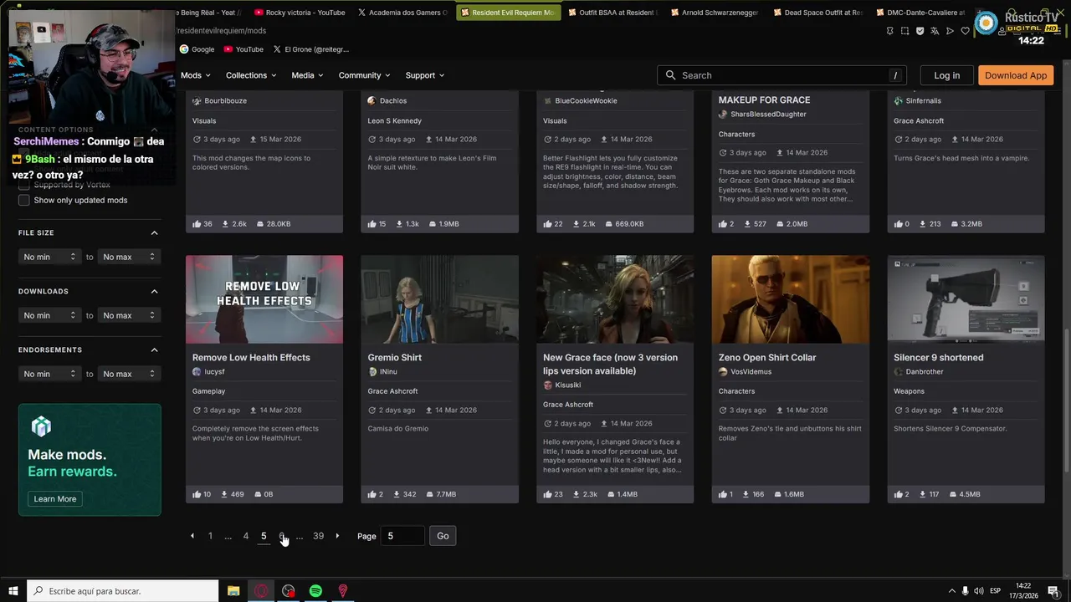The width and height of the screenshot is (1071, 602).
Task: Collapse the Endorsements filter section
Action: (154, 349)
